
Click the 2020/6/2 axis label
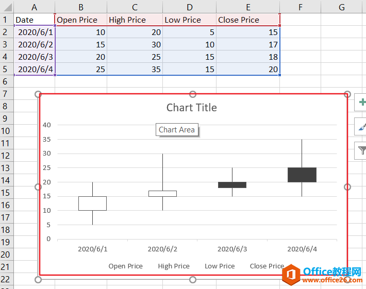pyautogui.click(x=162, y=249)
